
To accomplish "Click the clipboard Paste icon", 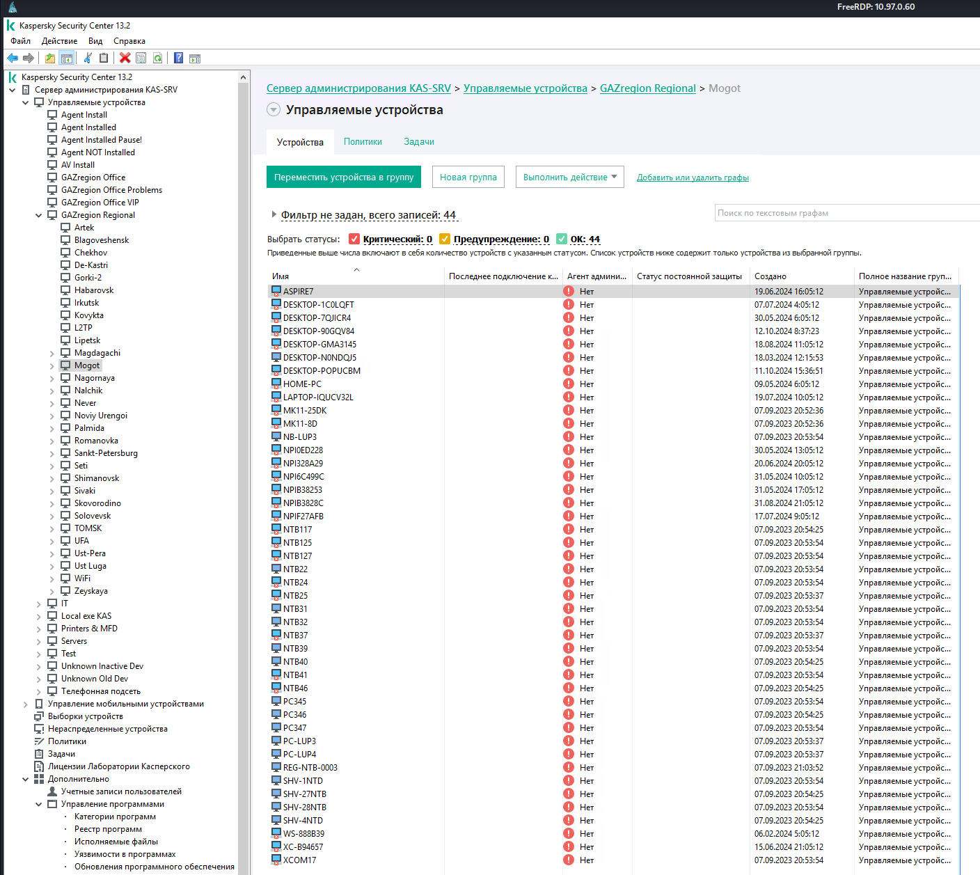I will tap(104, 58).
